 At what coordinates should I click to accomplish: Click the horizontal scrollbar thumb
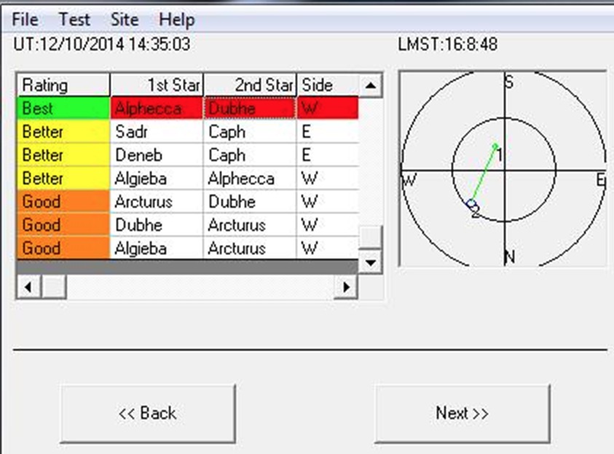54,287
